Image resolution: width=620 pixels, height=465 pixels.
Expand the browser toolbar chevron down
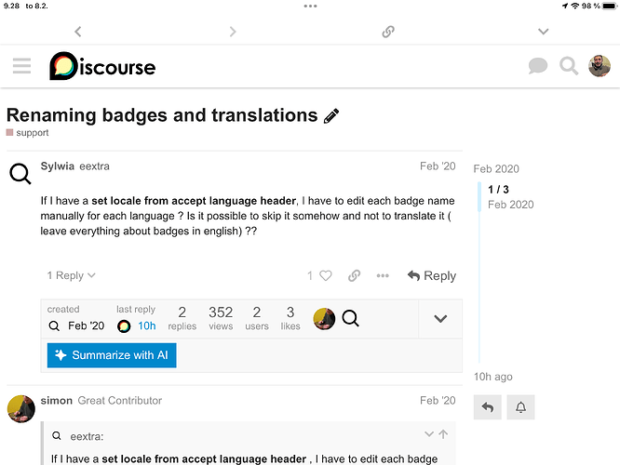pos(544,32)
